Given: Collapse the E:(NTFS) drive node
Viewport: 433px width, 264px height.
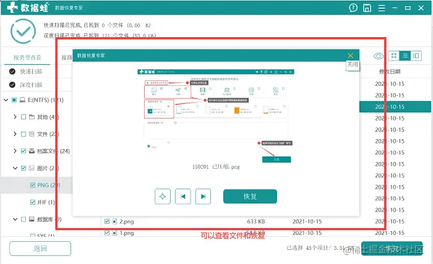Looking at the screenshot, I should 6,100.
